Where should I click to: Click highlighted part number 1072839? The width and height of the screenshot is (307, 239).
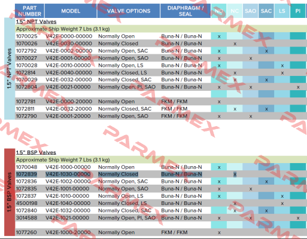(26, 174)
